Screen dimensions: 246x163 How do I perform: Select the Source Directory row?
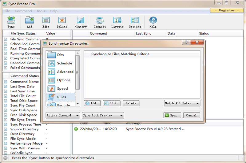[37, 129]
